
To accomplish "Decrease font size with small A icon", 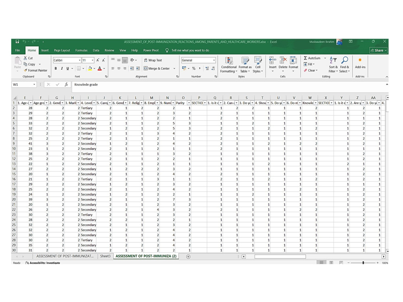I will tap(103, 60).
